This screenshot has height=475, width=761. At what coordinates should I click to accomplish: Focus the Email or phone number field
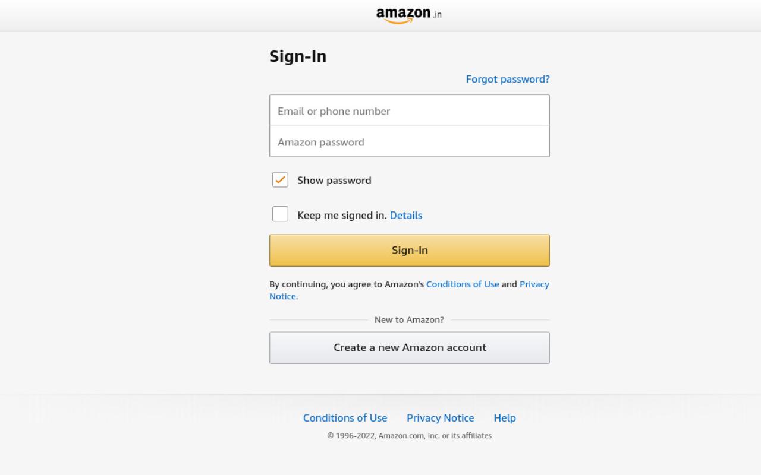(410, 110)
